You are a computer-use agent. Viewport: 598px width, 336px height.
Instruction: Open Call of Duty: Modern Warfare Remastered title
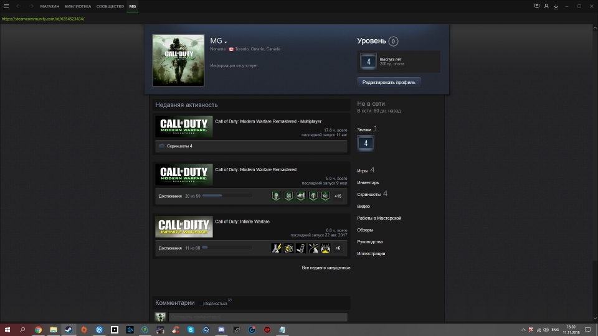[x=255, y=169]
